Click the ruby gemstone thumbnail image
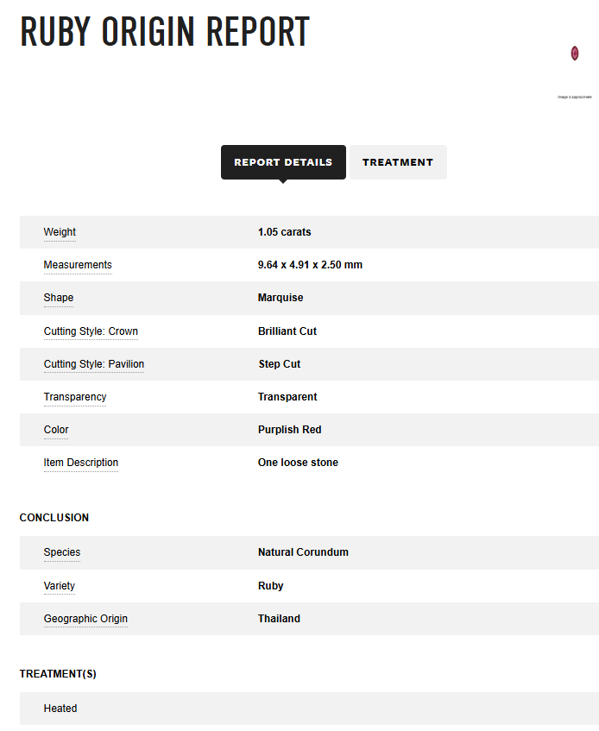The width and height of the screenshot is (599, 731). click(574, 54)
